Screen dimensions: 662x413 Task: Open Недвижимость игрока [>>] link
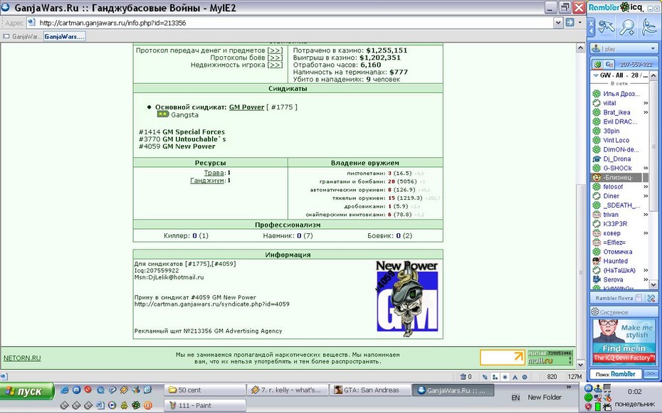click(275, 65)
